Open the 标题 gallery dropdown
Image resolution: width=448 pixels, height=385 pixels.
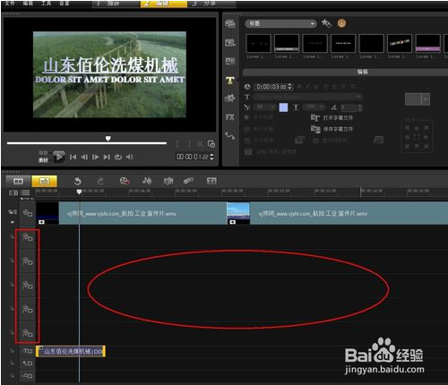(281, 23)
